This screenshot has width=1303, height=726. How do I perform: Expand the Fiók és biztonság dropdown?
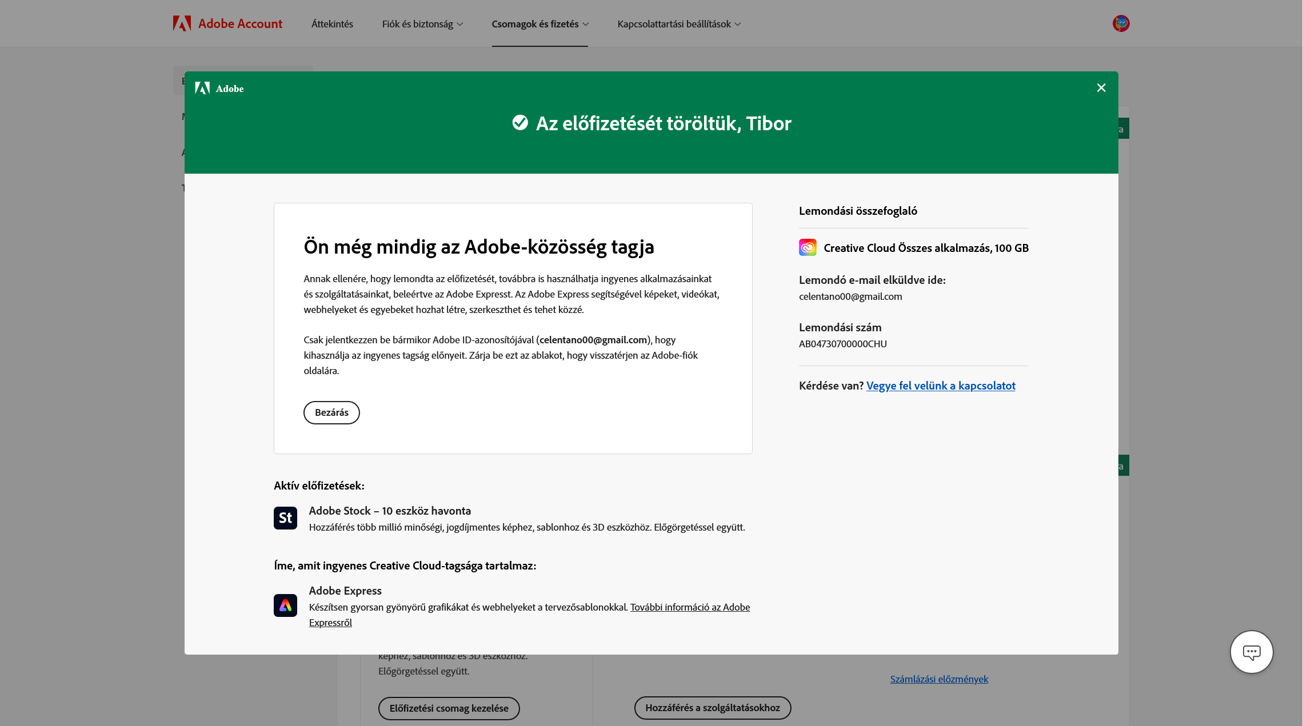coord(422,23)
